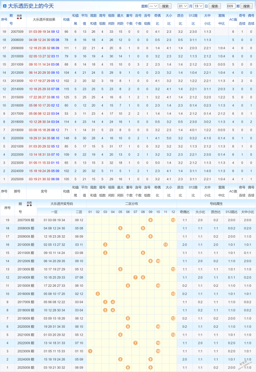
Task: Click orange ball 02 in the 2016009 row
Action: click(98, 294)
